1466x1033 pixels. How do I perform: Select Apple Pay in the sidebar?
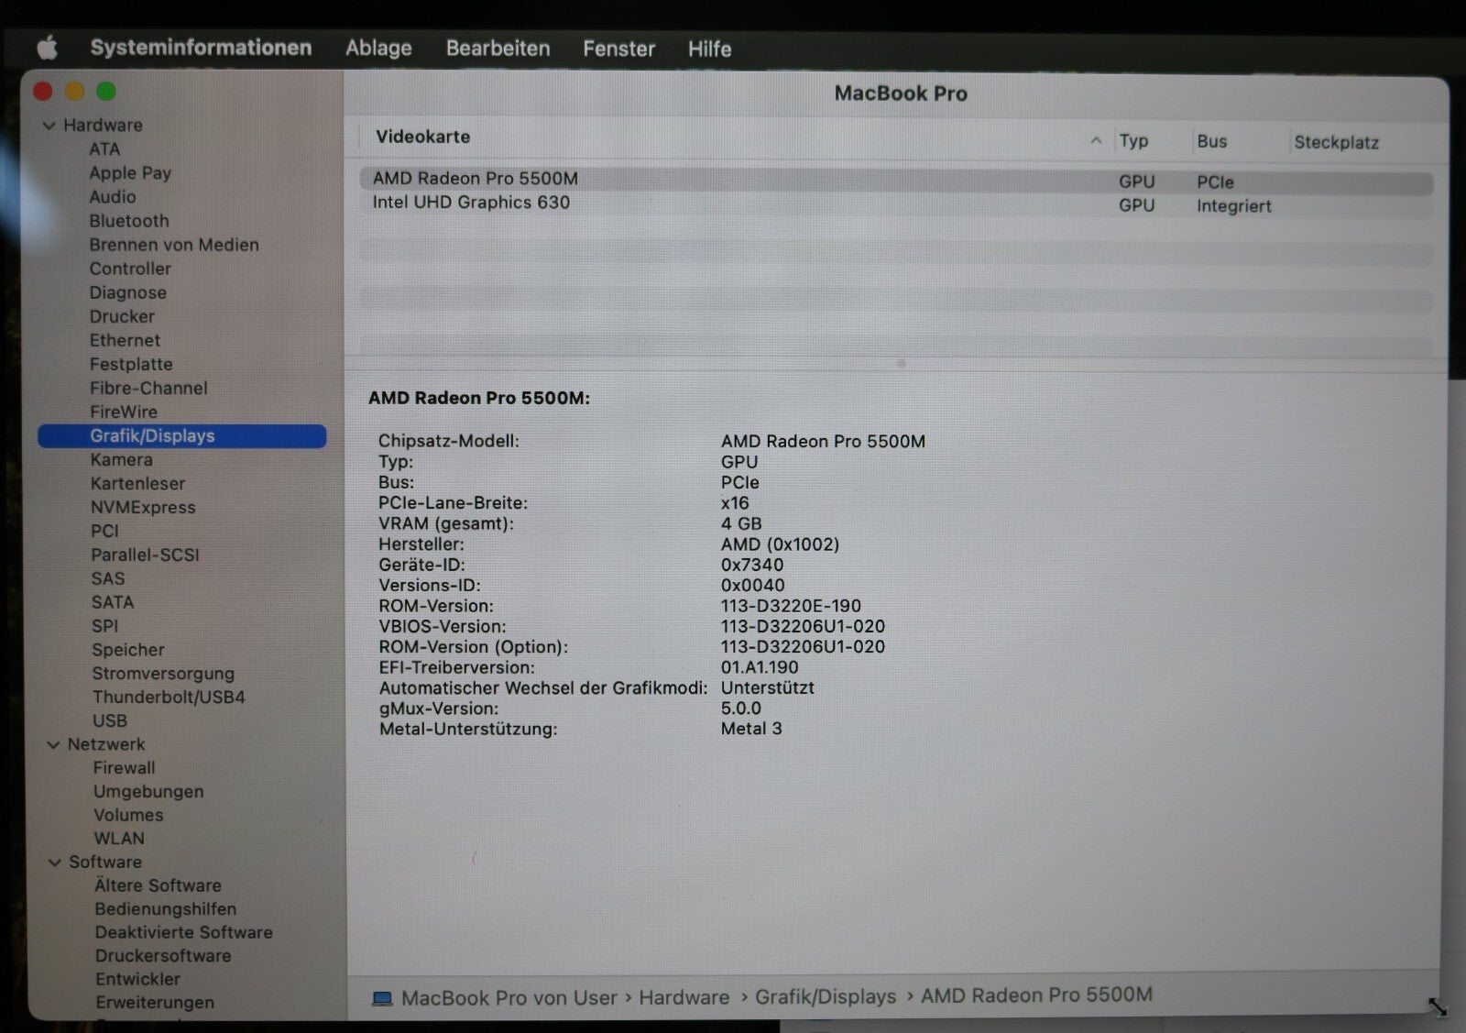[x=130, y=172]
